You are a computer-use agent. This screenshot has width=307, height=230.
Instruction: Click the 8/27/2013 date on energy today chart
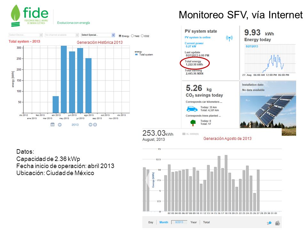(x=252, y=46)
